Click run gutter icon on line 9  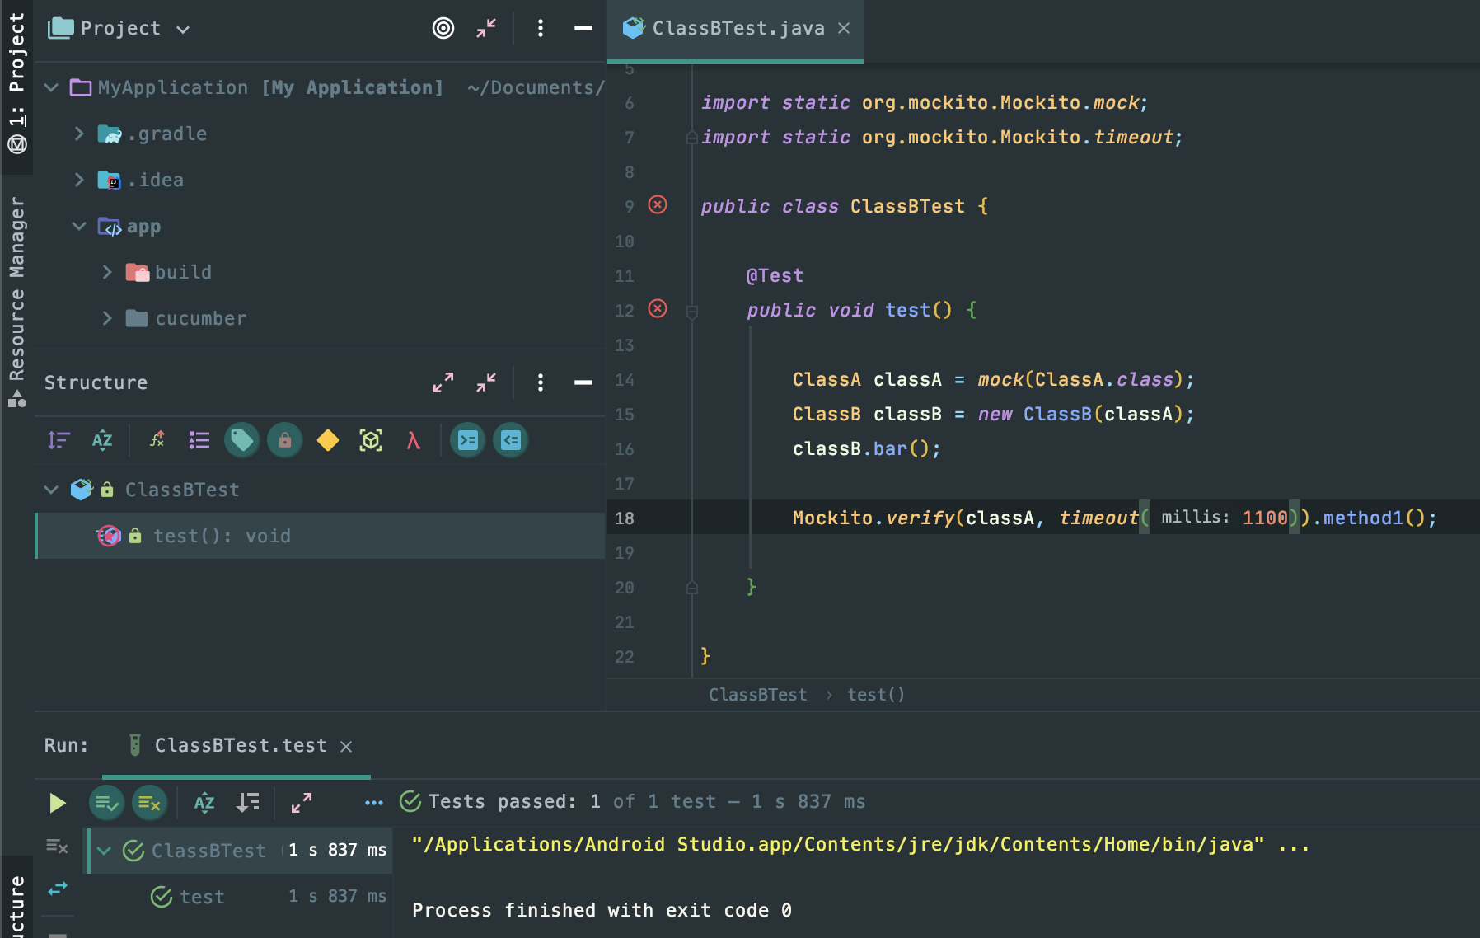point(658,204)
